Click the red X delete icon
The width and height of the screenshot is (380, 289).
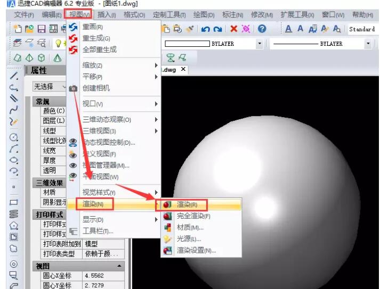[233, 29]
